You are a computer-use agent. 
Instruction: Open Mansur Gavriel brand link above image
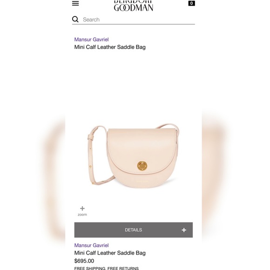pyautogui.click(x=91, y=40)
